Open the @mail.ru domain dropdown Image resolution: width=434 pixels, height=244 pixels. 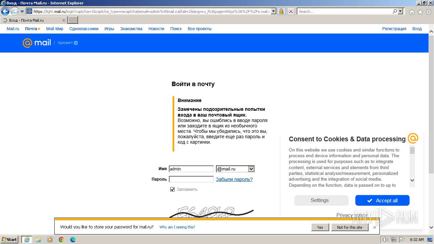click(x=235, y=169)
